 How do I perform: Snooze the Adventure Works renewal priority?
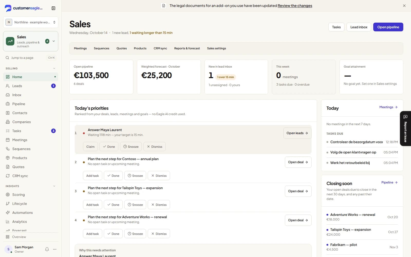135,234
